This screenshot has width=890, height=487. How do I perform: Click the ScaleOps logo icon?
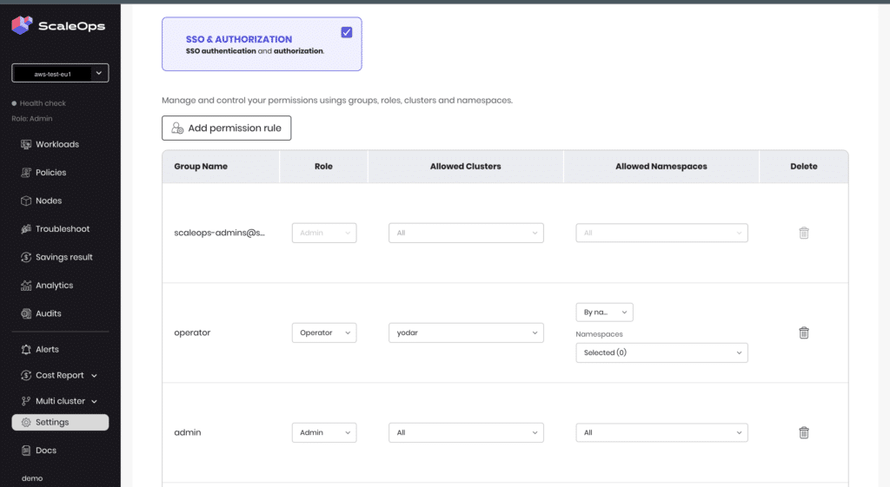22,25
